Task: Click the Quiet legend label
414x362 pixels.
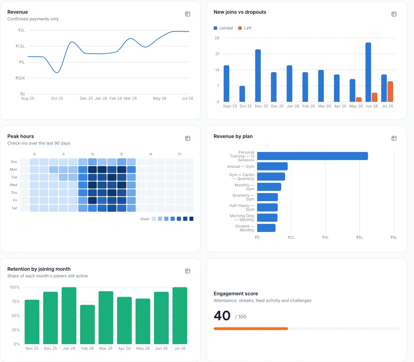Action: 145,219
